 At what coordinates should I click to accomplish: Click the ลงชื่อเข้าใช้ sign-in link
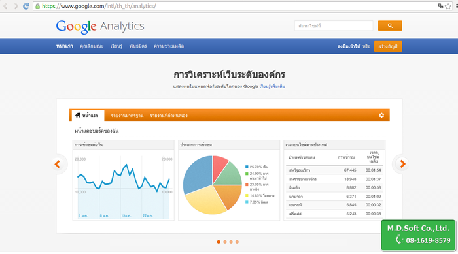349,46
